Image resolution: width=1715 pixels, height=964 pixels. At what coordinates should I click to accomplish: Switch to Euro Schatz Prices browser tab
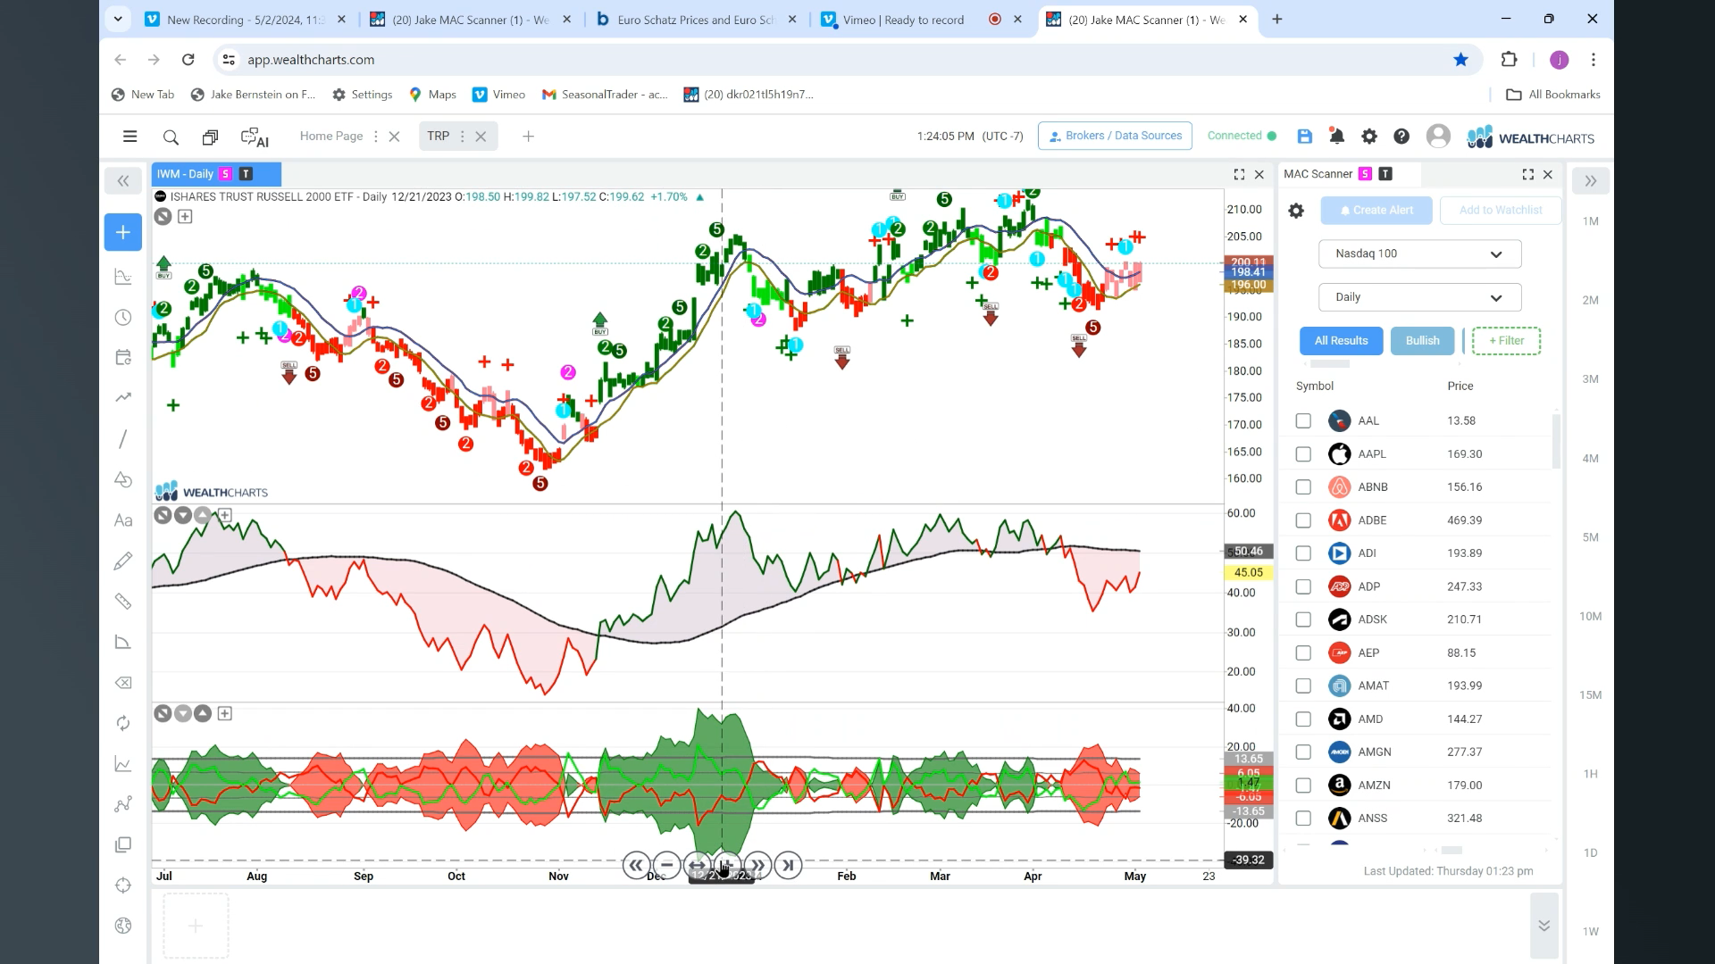click(x=697, y=19)
